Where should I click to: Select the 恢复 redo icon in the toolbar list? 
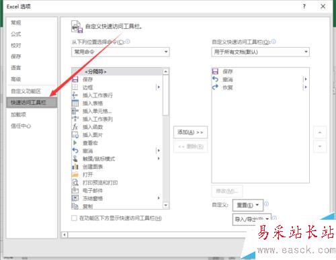pos(215,87)
